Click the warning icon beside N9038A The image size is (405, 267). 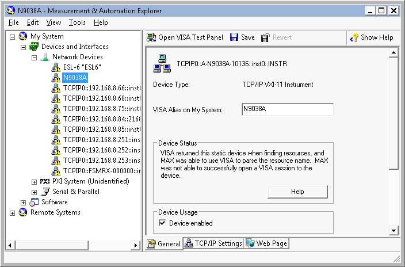click(x=56, y=78)
